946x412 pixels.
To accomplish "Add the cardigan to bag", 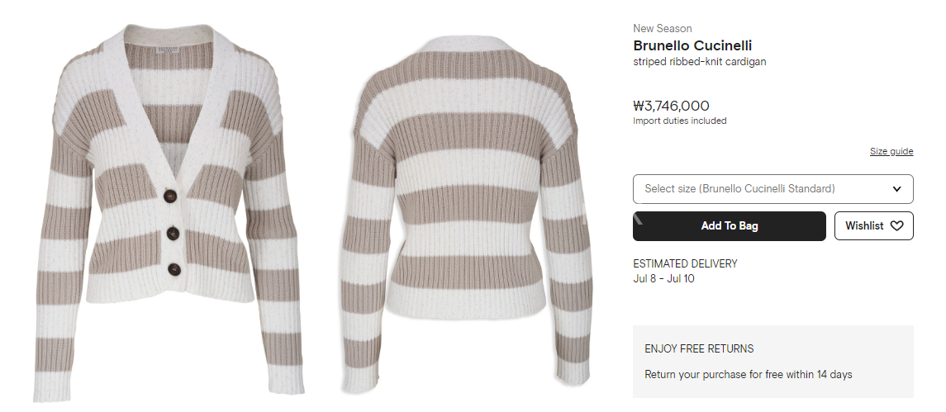I will [730, 226].
